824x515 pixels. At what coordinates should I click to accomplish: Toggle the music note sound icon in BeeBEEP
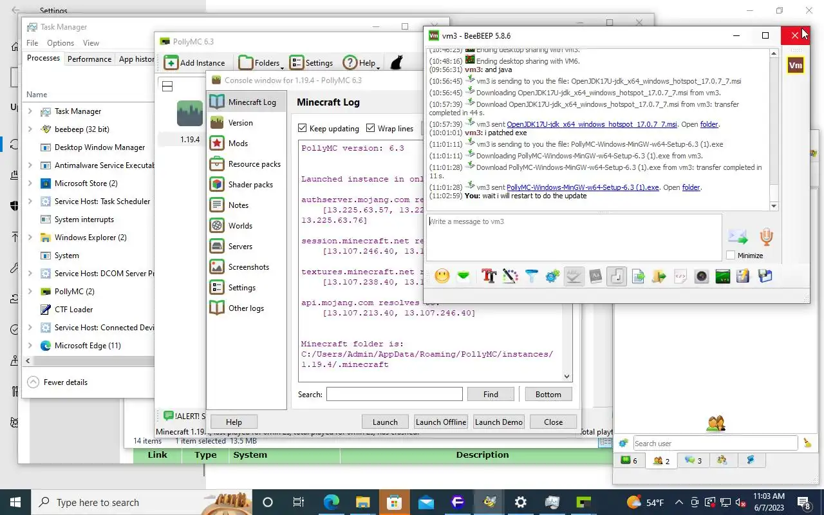pos(617,276)
